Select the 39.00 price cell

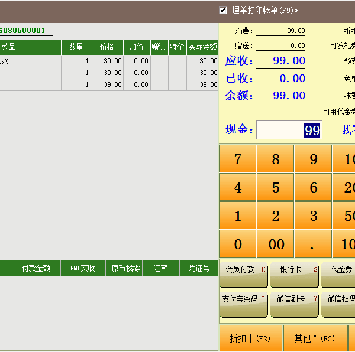coord(107,84)
